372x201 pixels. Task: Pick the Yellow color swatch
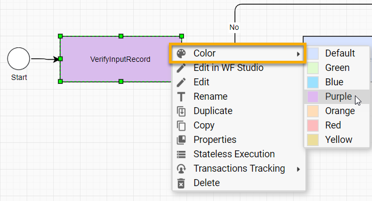tap(313, 140)
